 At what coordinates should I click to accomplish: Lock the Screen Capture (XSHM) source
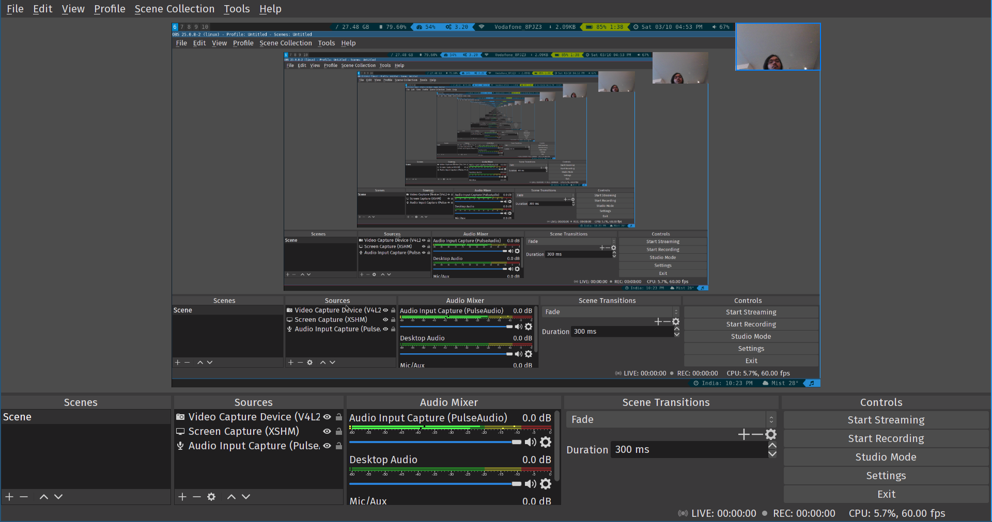click(x=339, y=431)
